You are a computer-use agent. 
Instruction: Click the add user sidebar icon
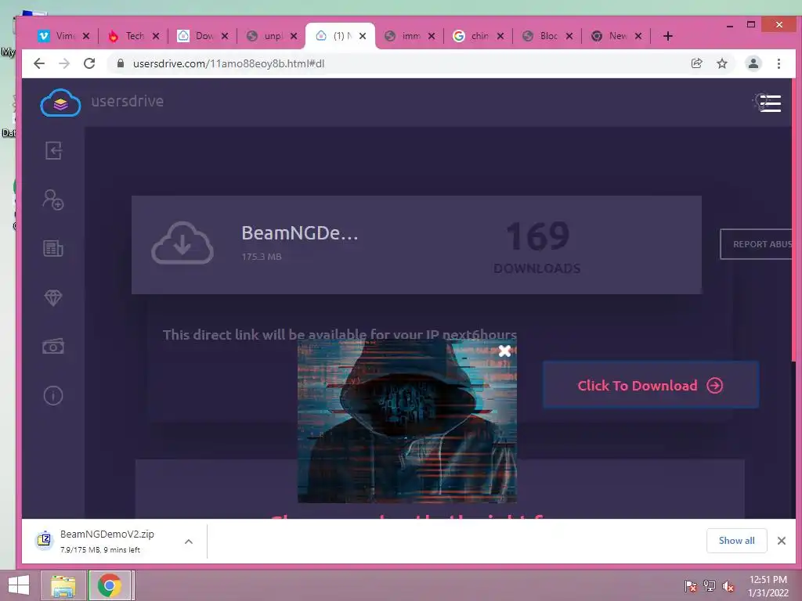[53, 200]
